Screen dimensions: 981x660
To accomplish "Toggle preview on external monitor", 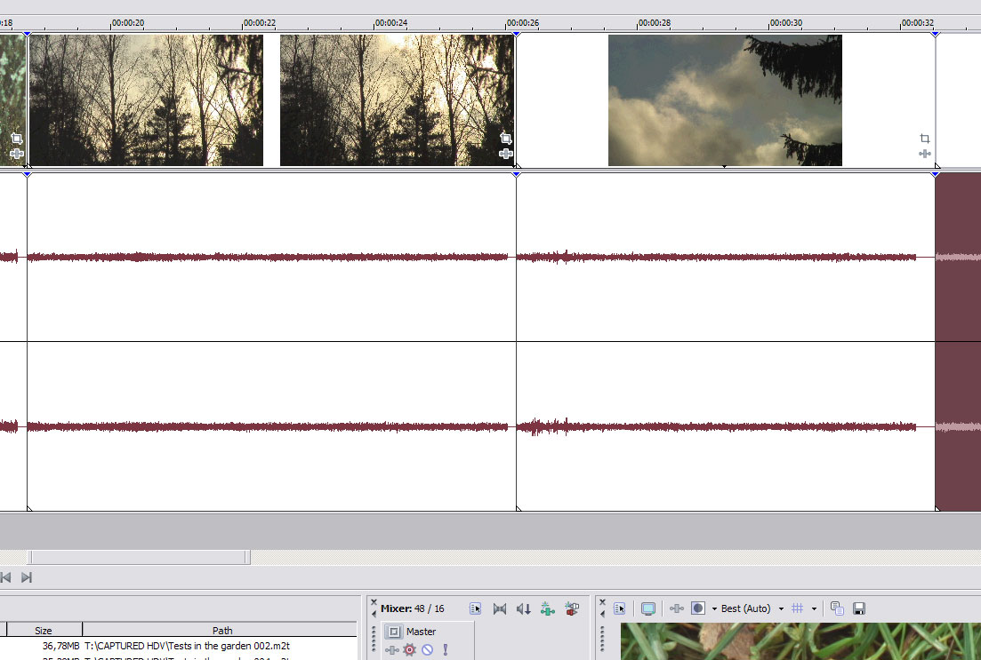I will [648, 608].
